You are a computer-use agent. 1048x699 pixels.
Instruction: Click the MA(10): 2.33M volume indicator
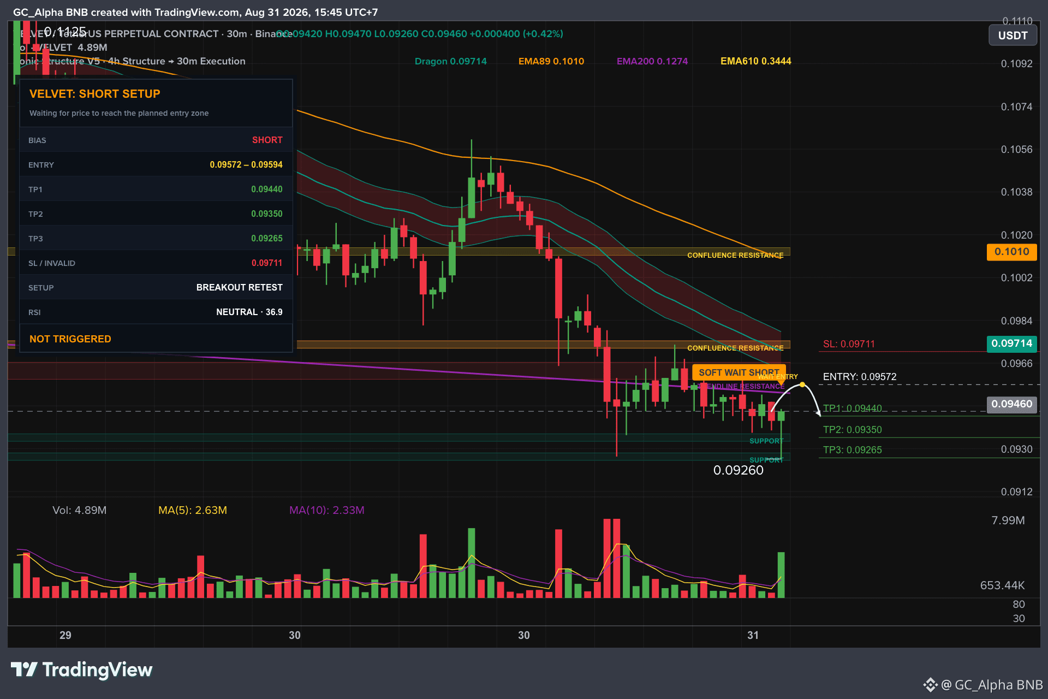tap(326, 510)
